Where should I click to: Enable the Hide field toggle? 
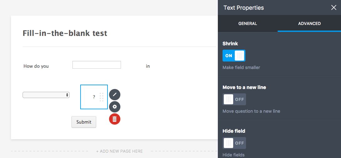234,143
